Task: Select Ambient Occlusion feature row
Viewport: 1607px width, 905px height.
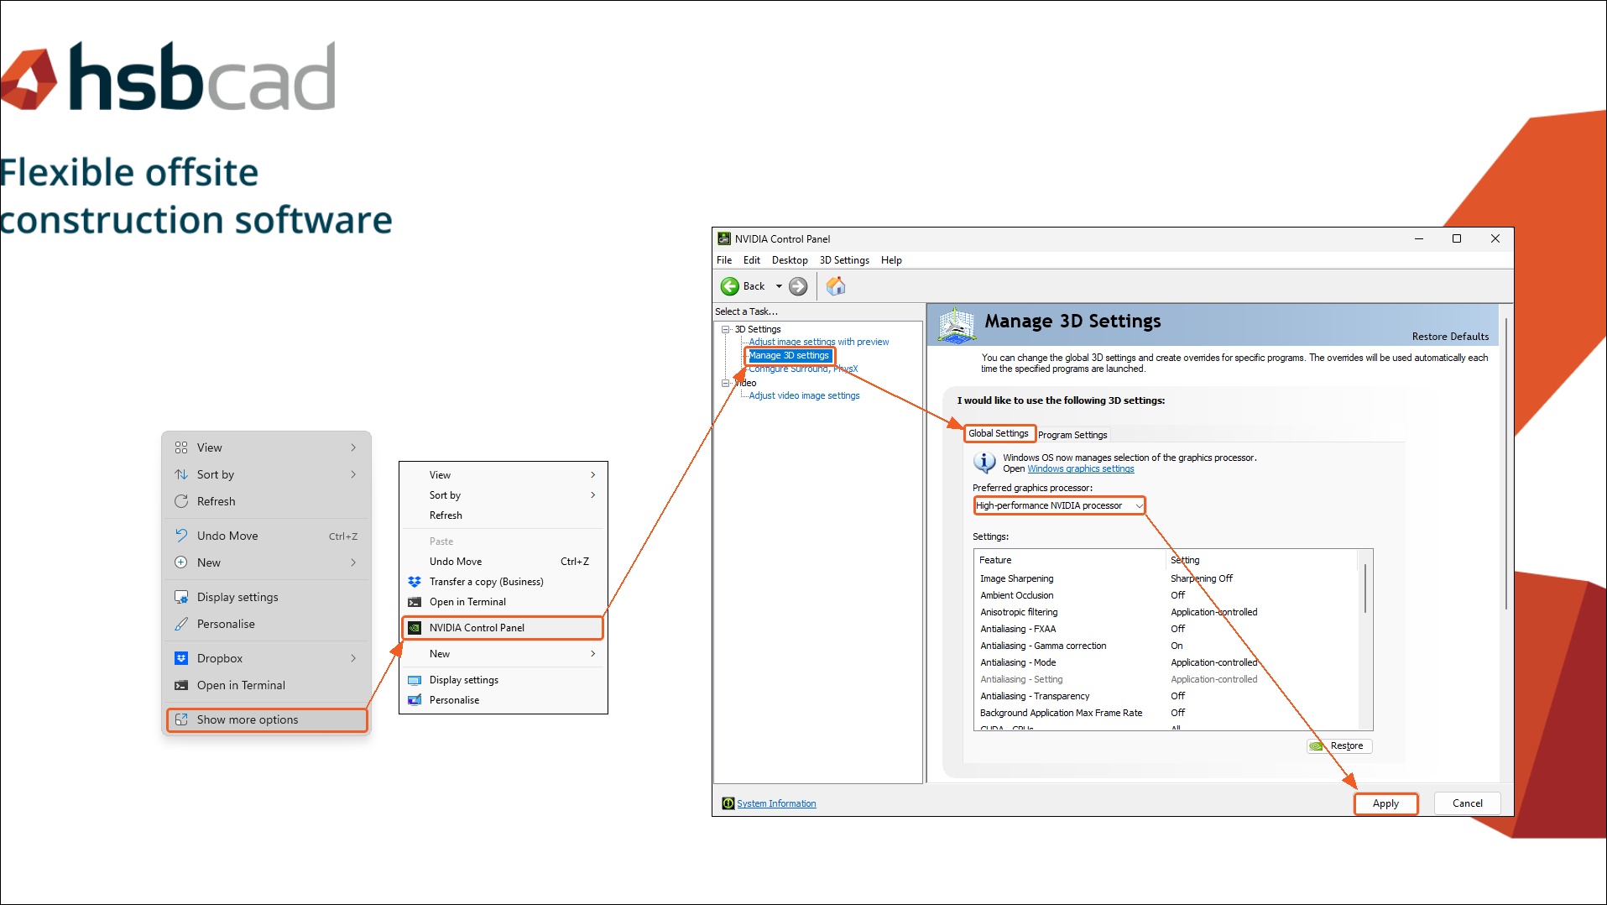Action: point(1165,595)
